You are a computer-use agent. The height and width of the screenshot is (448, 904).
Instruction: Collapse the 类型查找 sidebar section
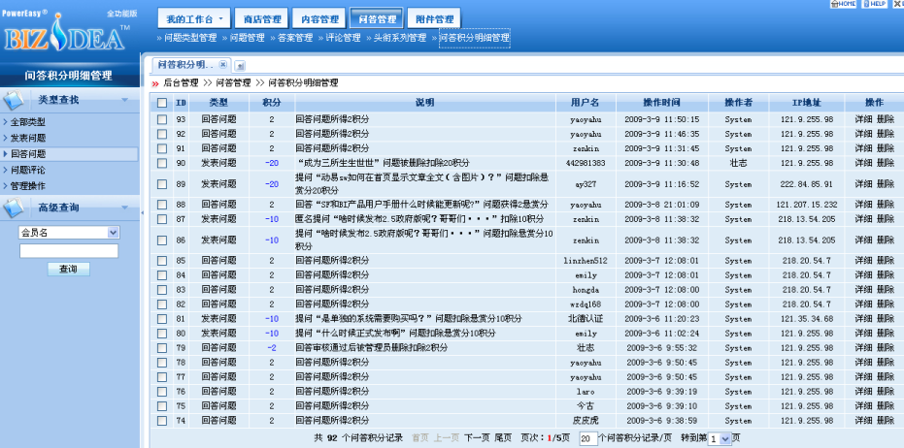124,100
